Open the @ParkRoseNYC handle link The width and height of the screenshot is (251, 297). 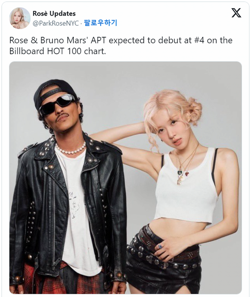point(56,23)
